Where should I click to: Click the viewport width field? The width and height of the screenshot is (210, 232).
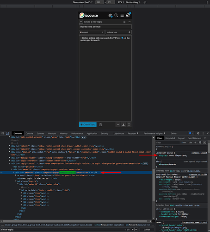(99, 2)
